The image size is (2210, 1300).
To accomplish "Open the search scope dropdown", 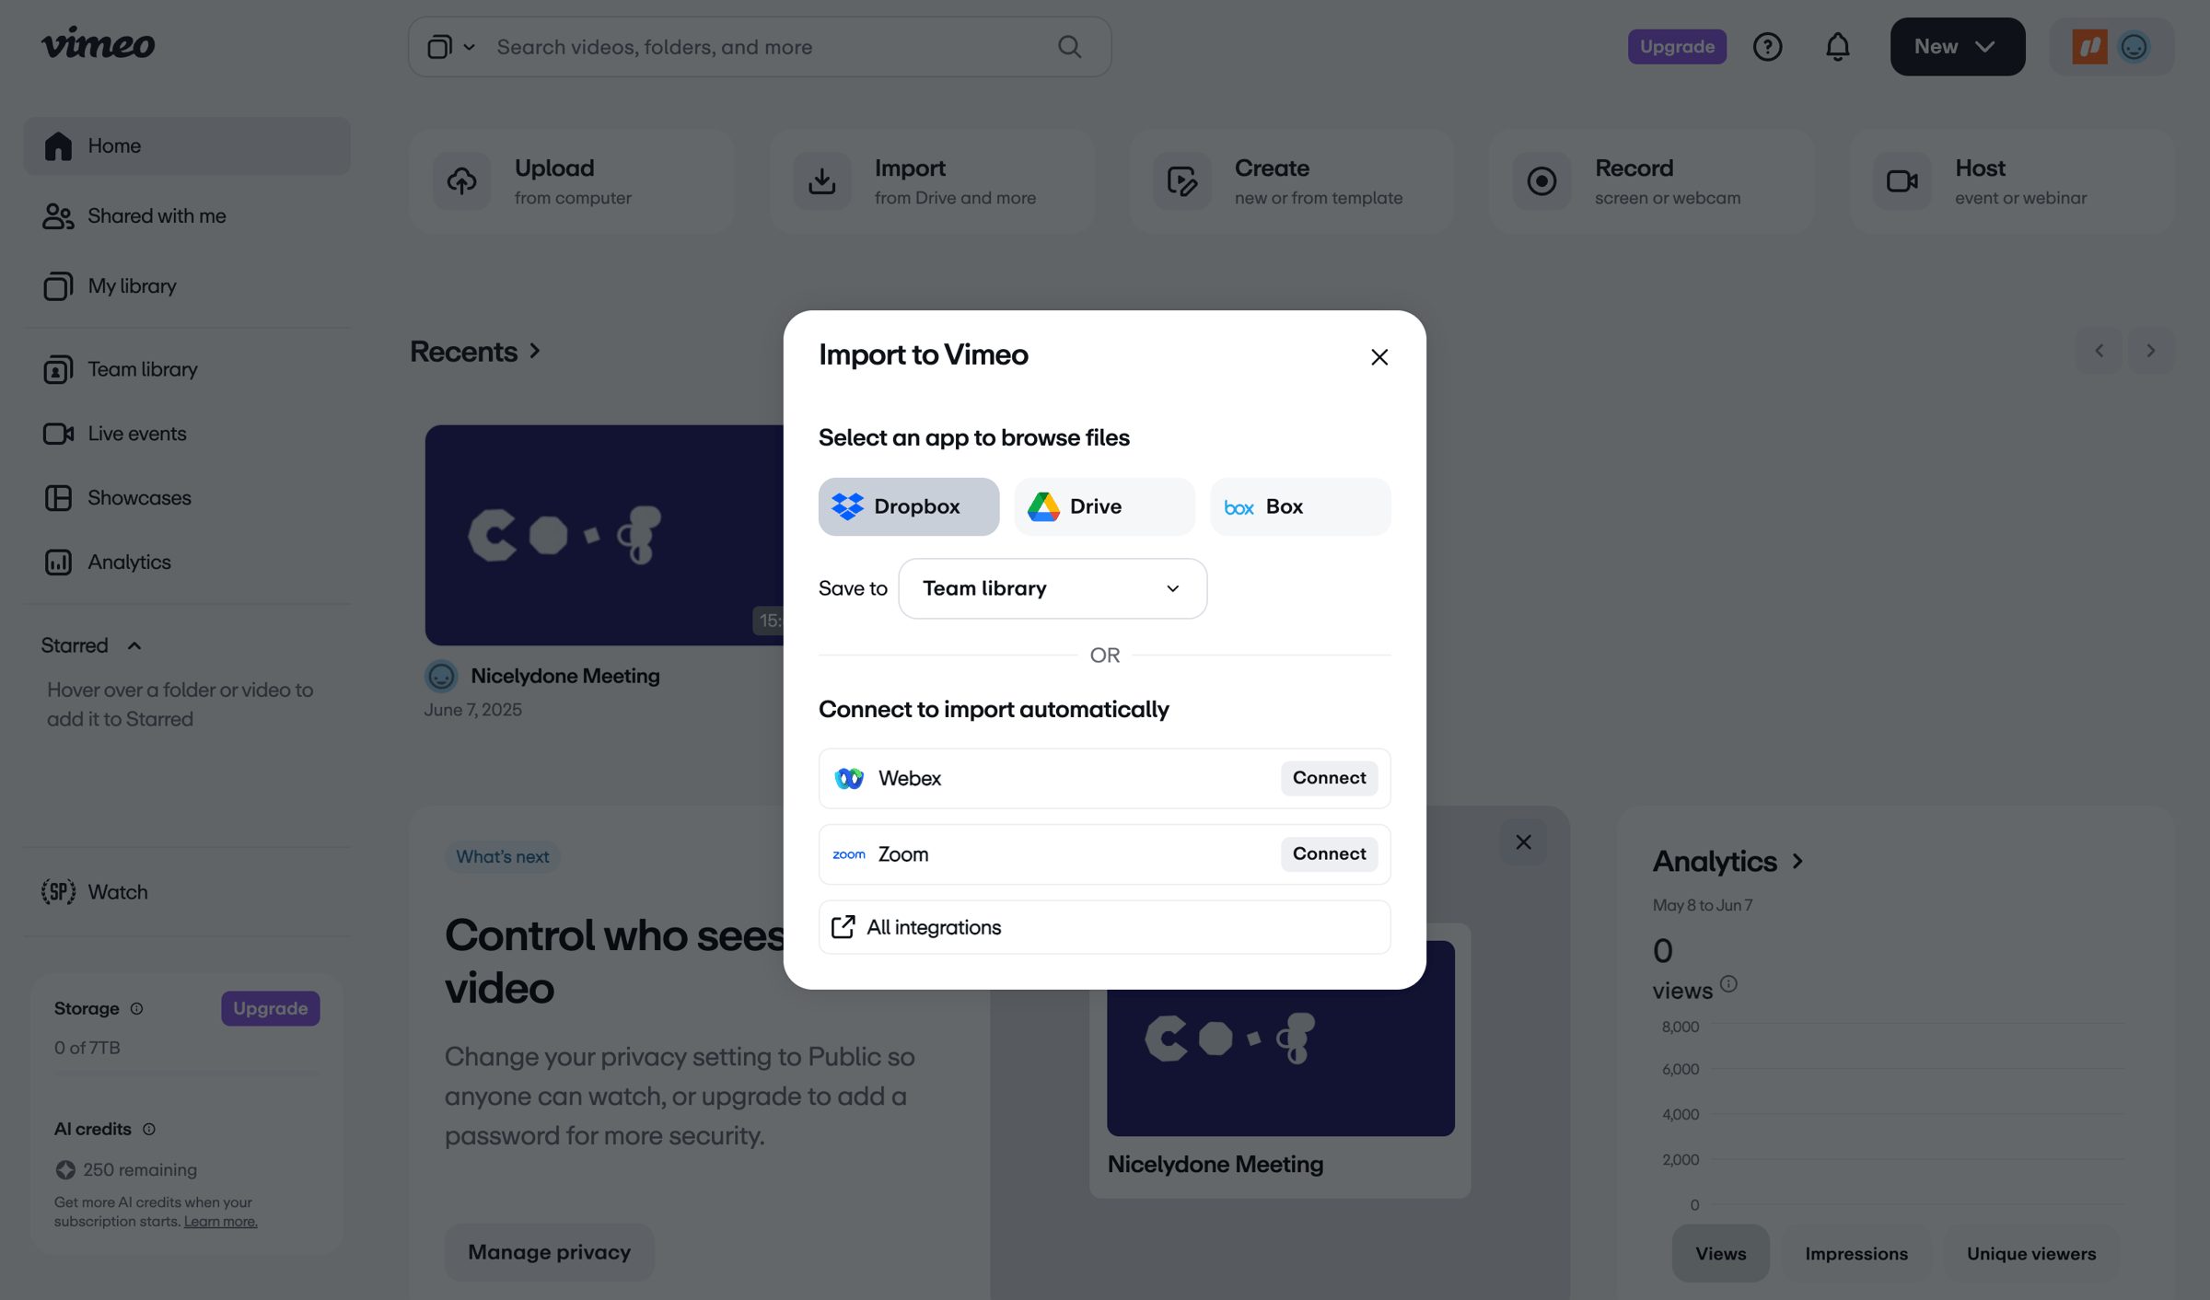I will [450, 46].
